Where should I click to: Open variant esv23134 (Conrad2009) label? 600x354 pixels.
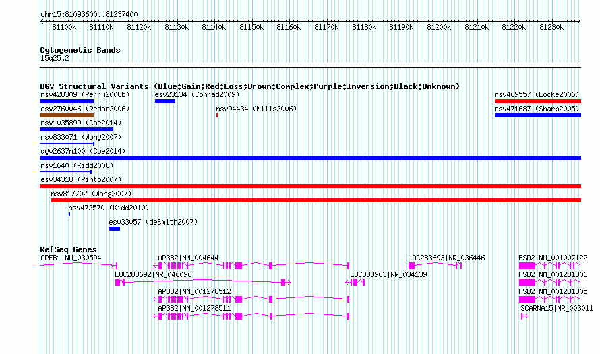click(x=197, y=94)
